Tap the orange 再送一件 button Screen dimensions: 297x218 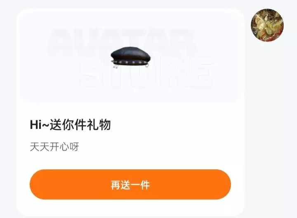[130, 185]
